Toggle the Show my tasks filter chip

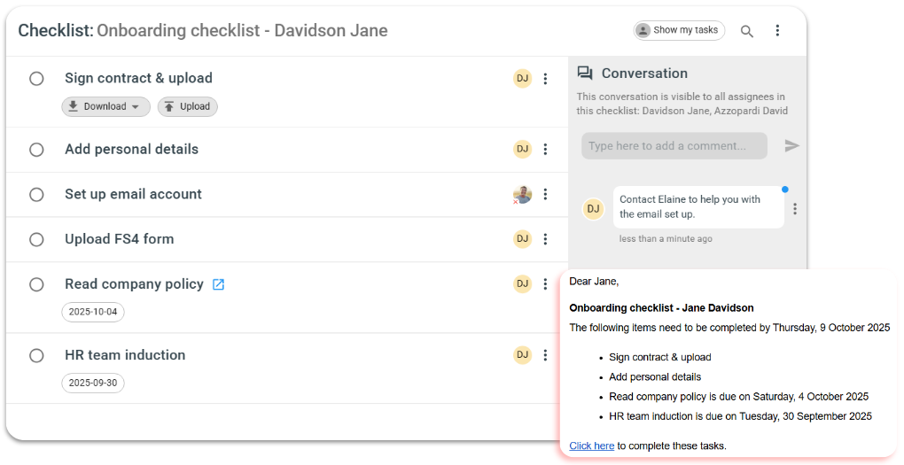[x=679, y=30]
